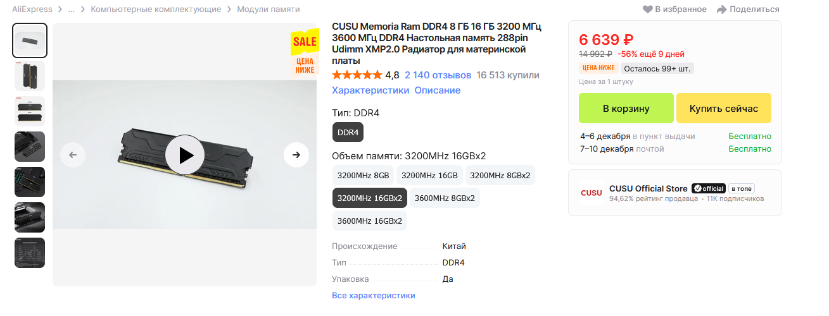Go to previous product image arrow
This screenshot has width=829, height=316.
[x=73, y=155]
